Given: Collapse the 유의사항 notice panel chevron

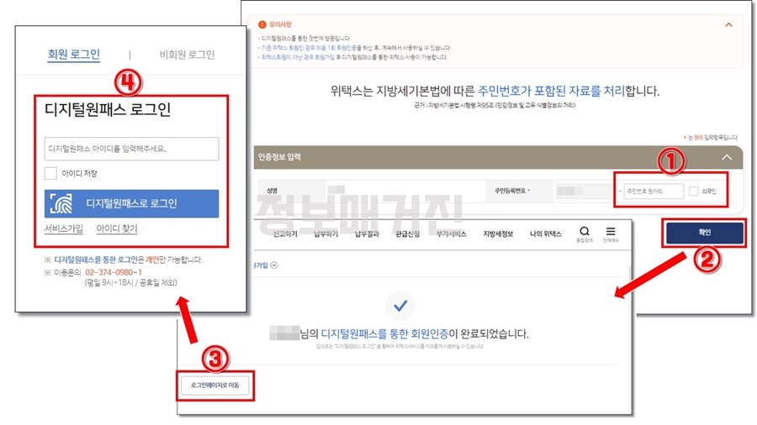Looking at the screenshot, I should pyautogui.click(x=729, y=24).
